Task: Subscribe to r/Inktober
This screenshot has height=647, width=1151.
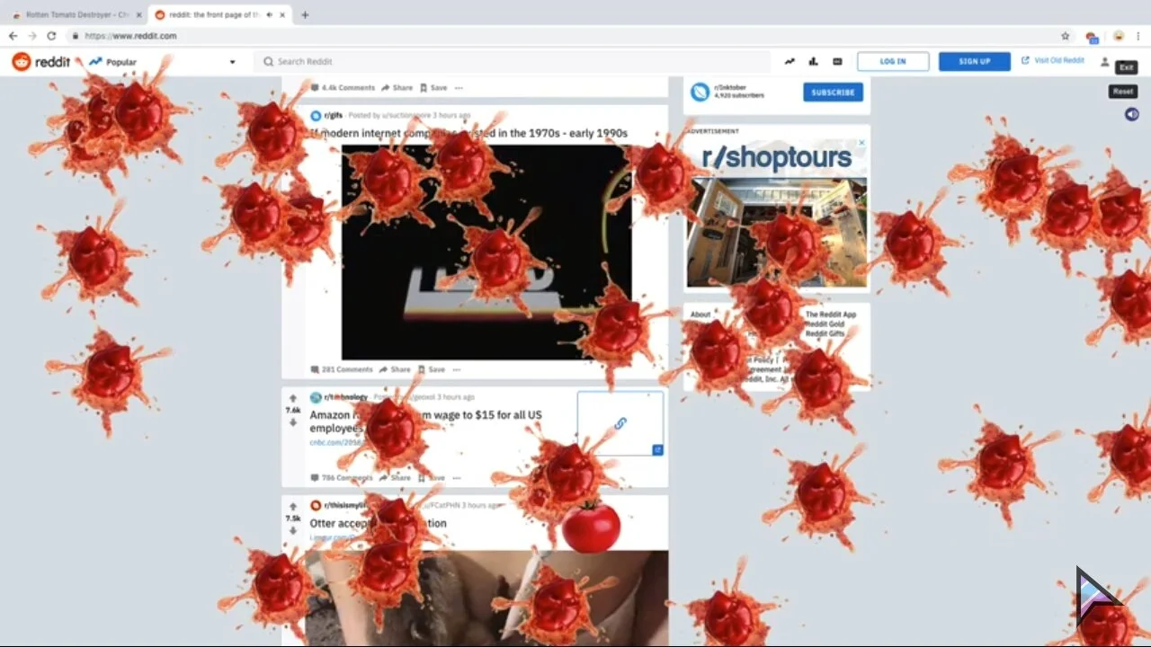Action: coord(833,92)
